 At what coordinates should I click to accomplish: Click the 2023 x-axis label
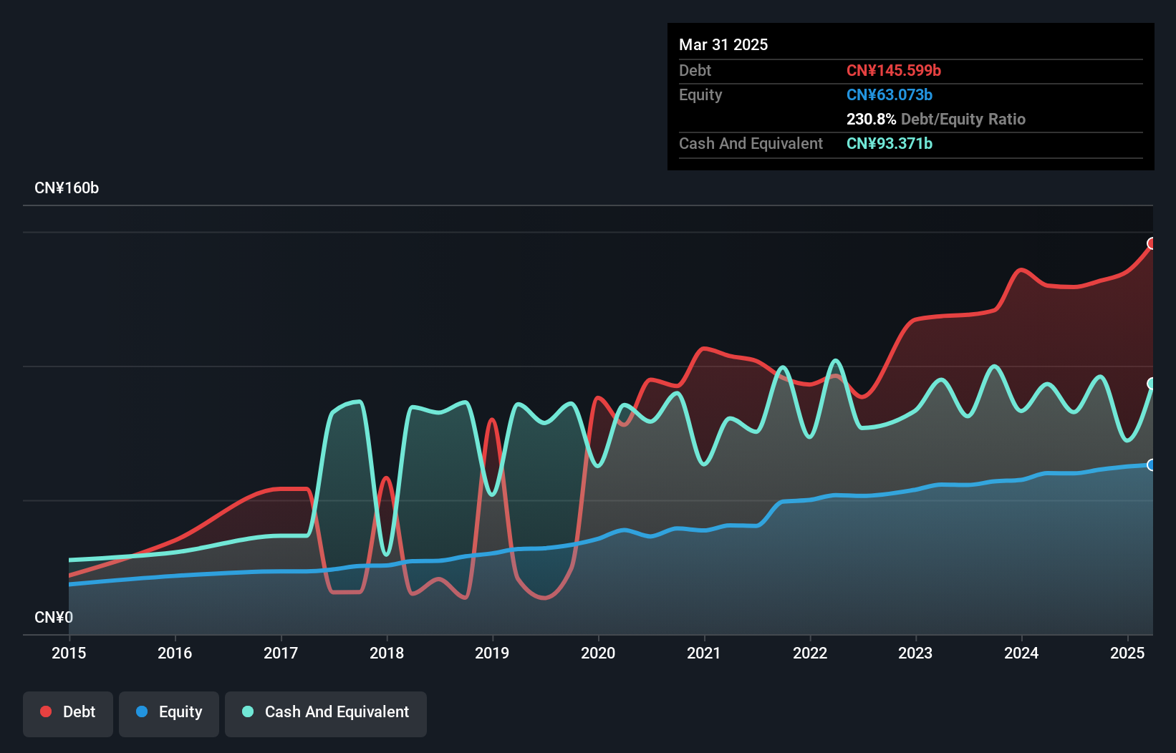point(915,653)
